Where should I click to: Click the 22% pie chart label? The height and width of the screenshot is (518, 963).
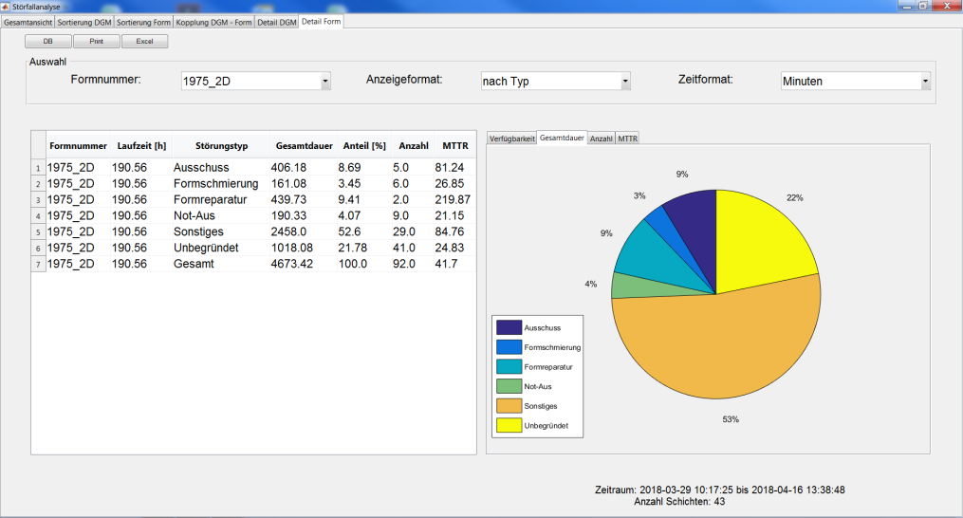coord(795,198)
